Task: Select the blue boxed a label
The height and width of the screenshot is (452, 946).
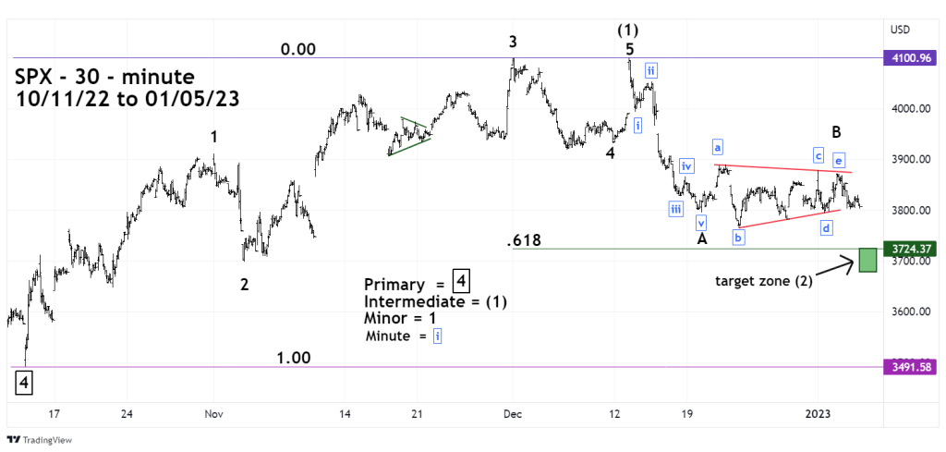Action: click(x=717, y=146)
